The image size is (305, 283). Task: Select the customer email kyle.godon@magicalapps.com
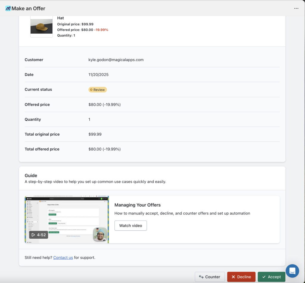click(116, 60)
